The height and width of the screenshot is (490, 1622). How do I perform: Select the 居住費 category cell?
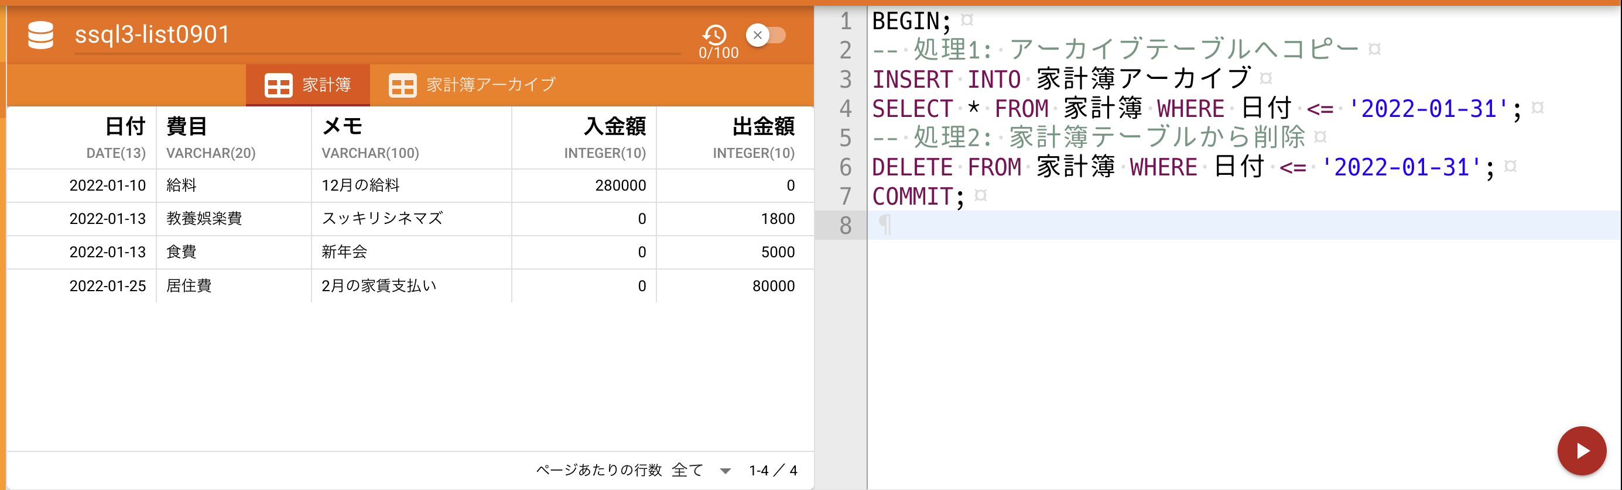click(234, 286)
